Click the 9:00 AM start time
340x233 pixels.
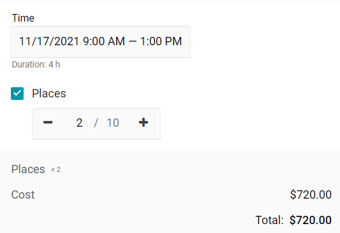(x=104, y=41)
